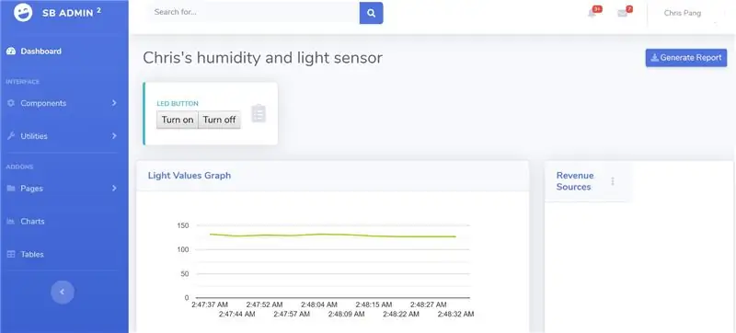The image size is (736, 333).
Task: Click the Tables grid icon in sidebar
Action: pyautogui.click(x=11, y=254)
